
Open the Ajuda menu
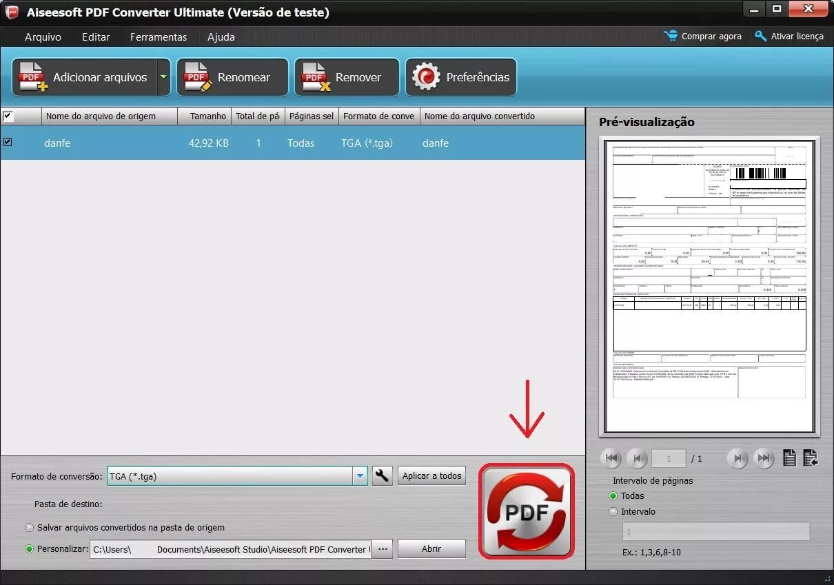click(221, 37)
